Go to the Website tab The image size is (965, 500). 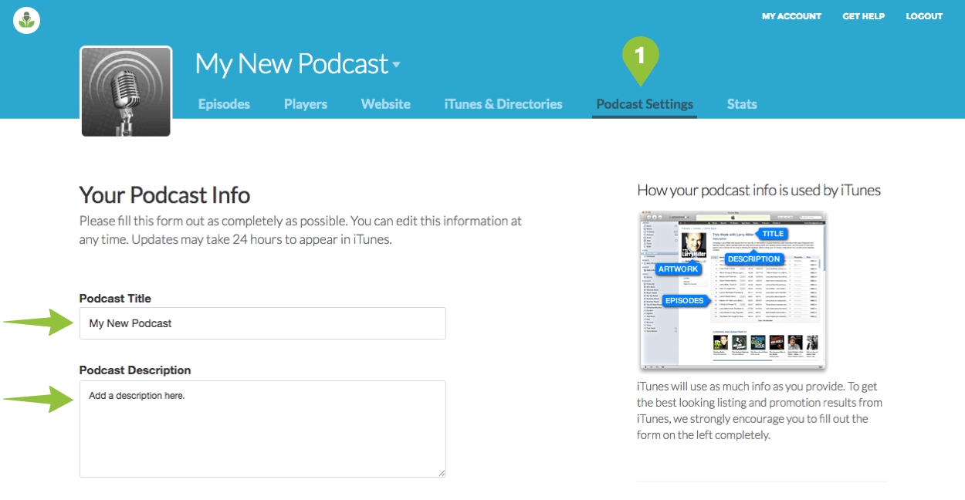tap(385, 104)
